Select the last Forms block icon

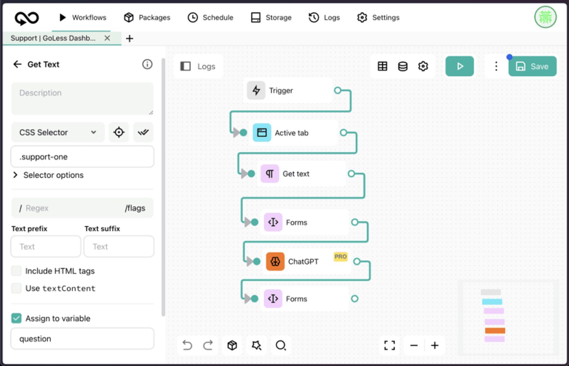point(273,299)
